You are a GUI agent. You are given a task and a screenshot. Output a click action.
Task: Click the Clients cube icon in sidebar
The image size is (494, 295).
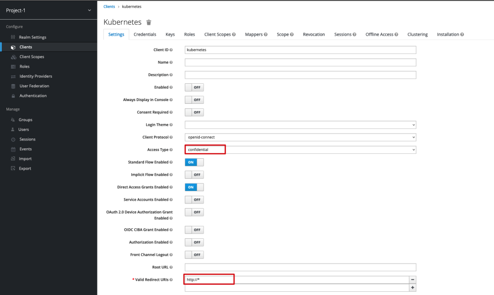click(x=13, y=47)
